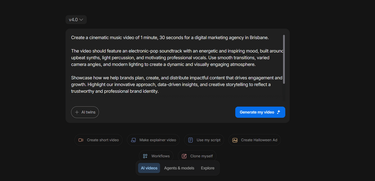This screenshot has width=375, height=181.
Task: Choose the Create Halloween Ad suggestion
Action: click(x=259, y=140)
